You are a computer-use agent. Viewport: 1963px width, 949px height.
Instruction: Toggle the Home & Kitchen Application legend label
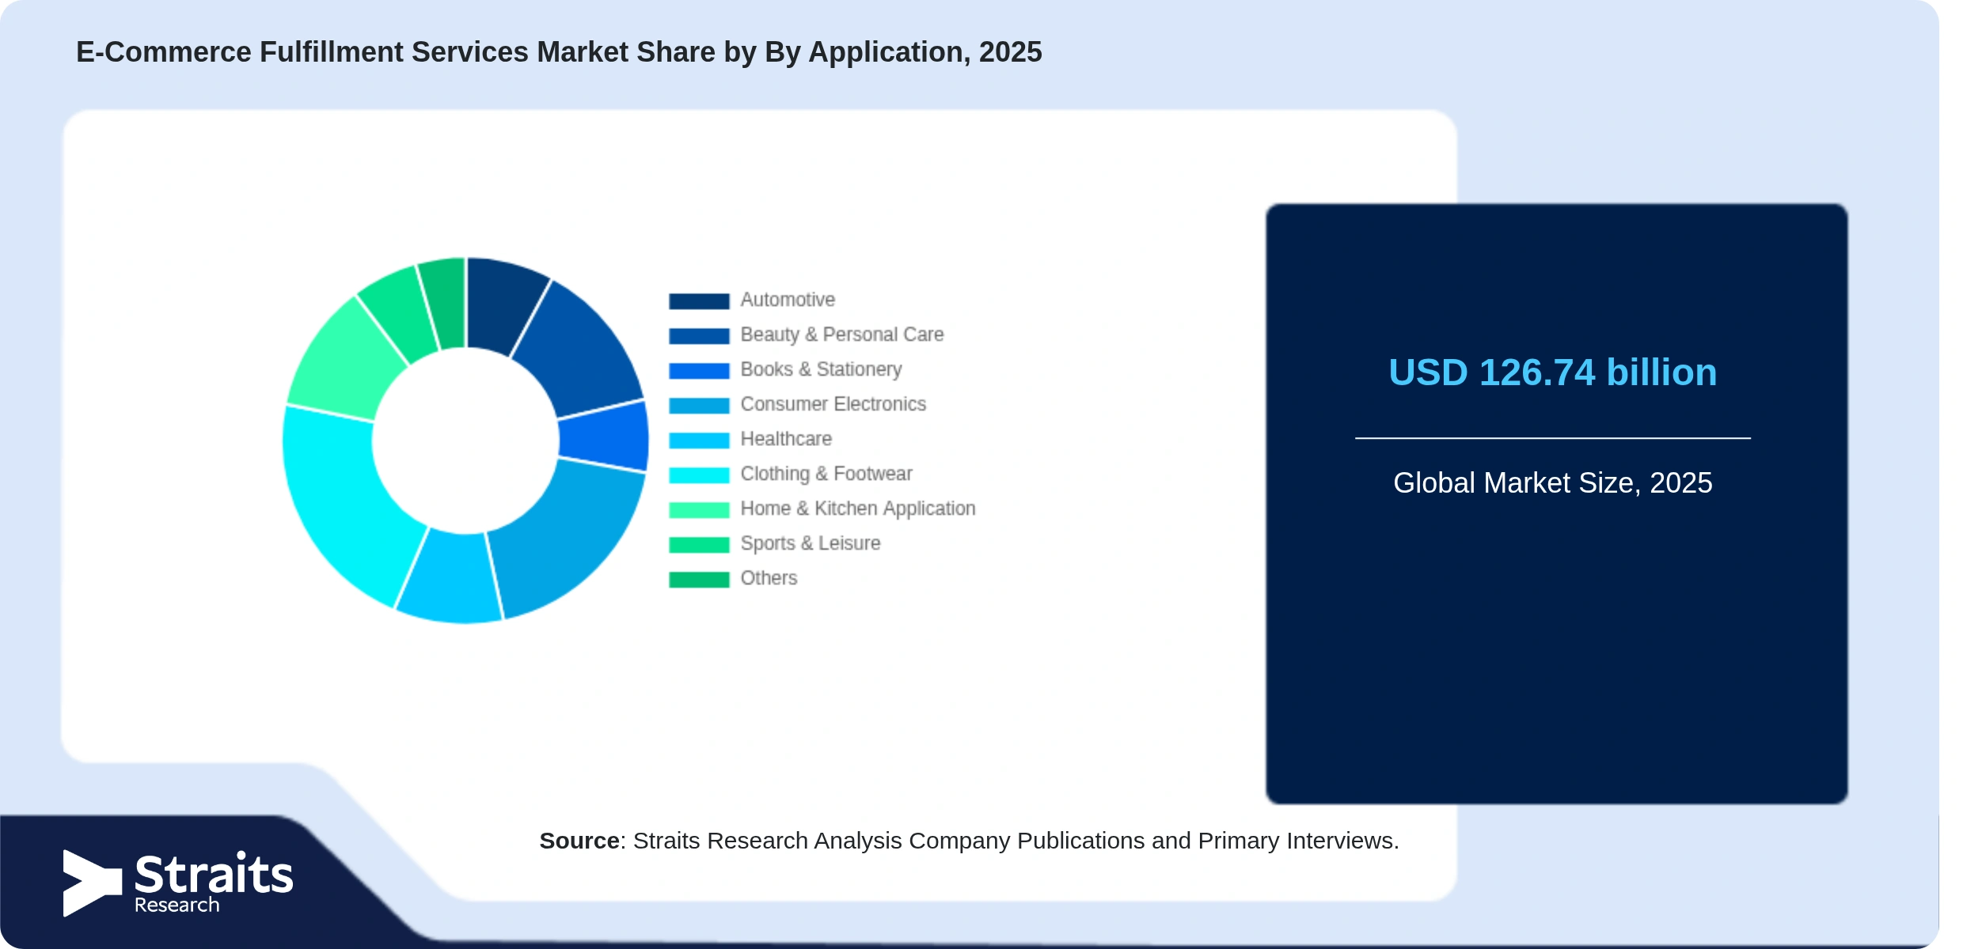pos(858,509)
